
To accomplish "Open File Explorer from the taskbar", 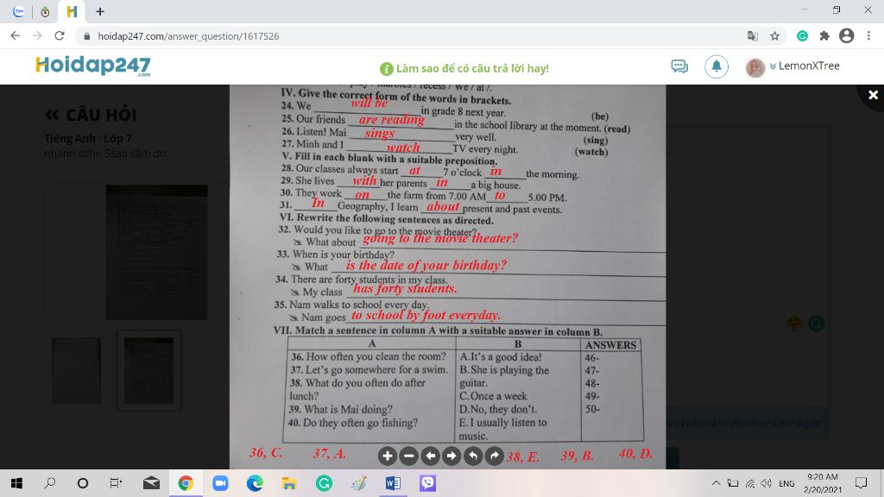I will (289, 483).
